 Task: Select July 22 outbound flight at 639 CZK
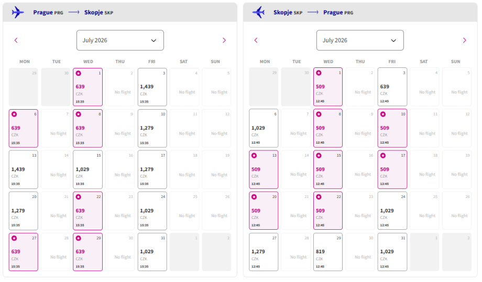click(87, 210)
